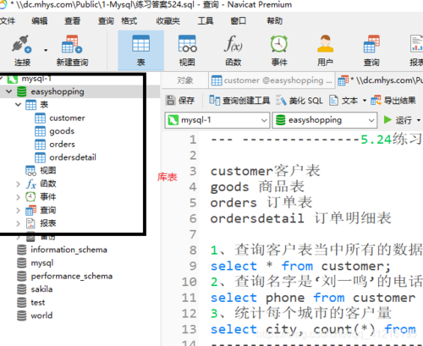The height and width of the screenshot is (346, 423).
Task: Open the 帮助 menu
Action: (x=274, y=21)
